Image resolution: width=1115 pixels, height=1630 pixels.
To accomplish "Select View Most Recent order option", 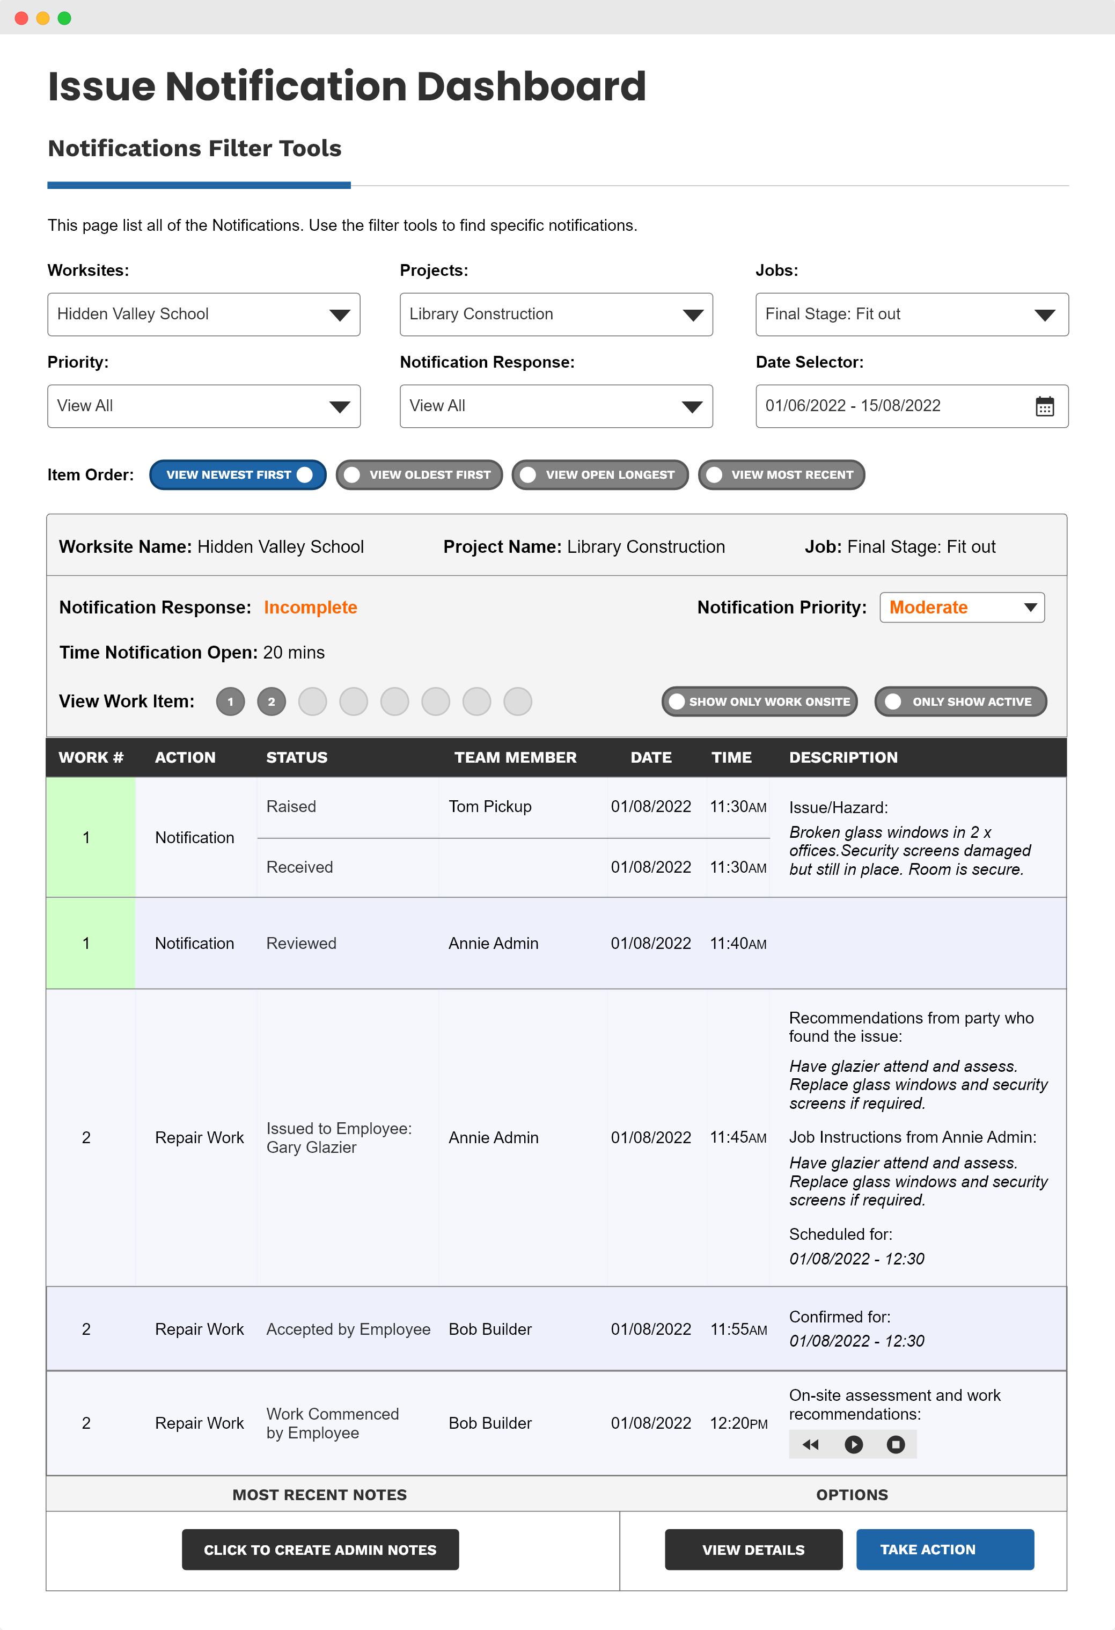I will (x=781, y=475).
